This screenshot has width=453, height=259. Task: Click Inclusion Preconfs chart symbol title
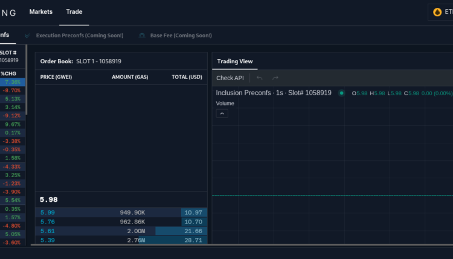coord(274,93)
